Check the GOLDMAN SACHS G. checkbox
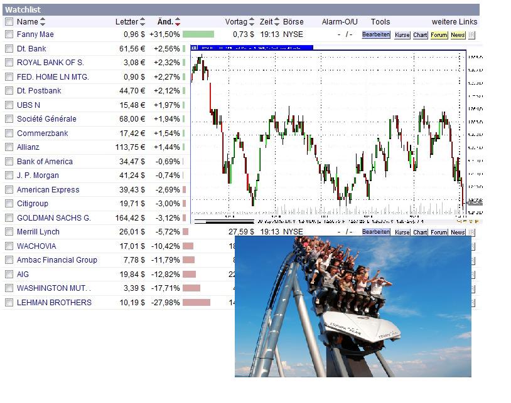Screen dimensions: 511x403 (9, 218)
